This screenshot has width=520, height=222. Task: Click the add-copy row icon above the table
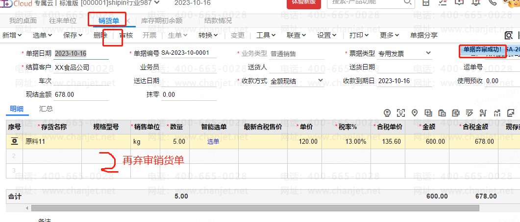point(428,113)
